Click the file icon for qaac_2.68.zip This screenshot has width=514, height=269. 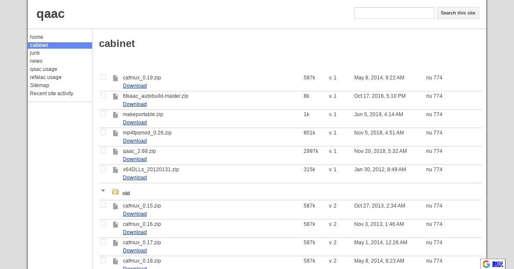115,152
